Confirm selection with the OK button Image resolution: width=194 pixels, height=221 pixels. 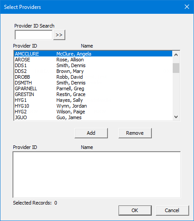(x=135, y=210)
